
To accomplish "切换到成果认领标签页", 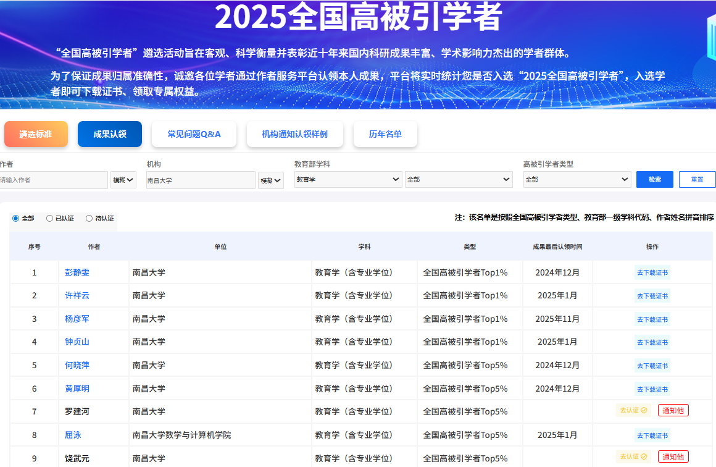I will (x=109, y=133).
